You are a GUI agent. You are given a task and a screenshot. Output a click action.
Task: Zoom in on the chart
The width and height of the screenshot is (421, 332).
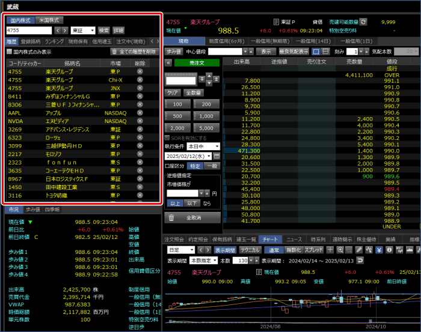[340, 250]
